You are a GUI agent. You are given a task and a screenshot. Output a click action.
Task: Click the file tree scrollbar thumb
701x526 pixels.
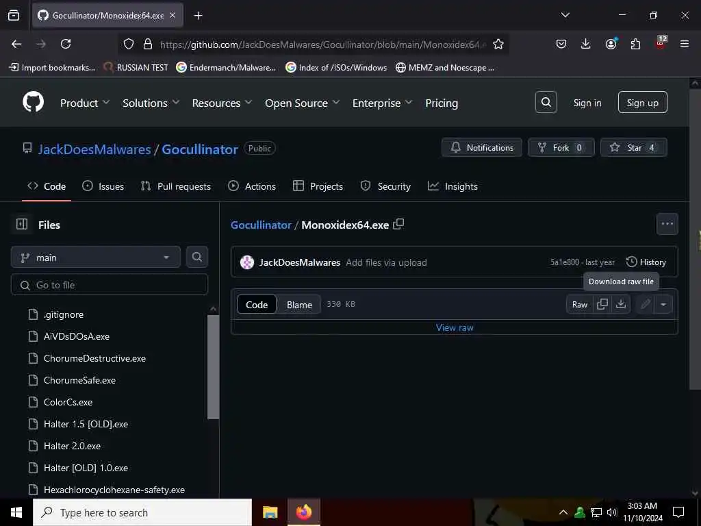click(214, 367)
